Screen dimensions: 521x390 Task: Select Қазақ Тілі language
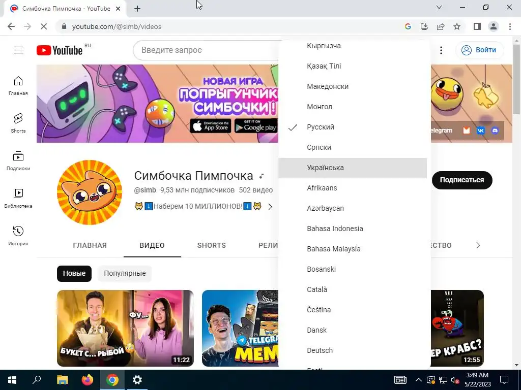[x=353, y=66]
